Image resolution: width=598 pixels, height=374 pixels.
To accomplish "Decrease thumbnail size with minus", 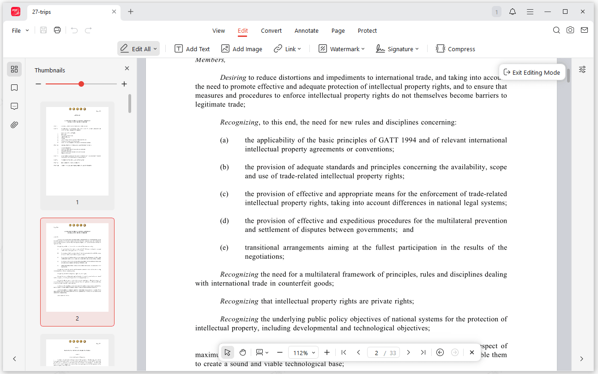I will (38, 84).
